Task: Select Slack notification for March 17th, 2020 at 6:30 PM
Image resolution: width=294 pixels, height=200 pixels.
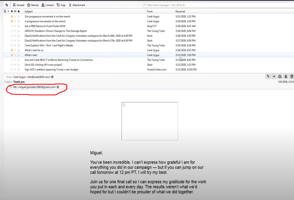Action: [x=78, y=41]
